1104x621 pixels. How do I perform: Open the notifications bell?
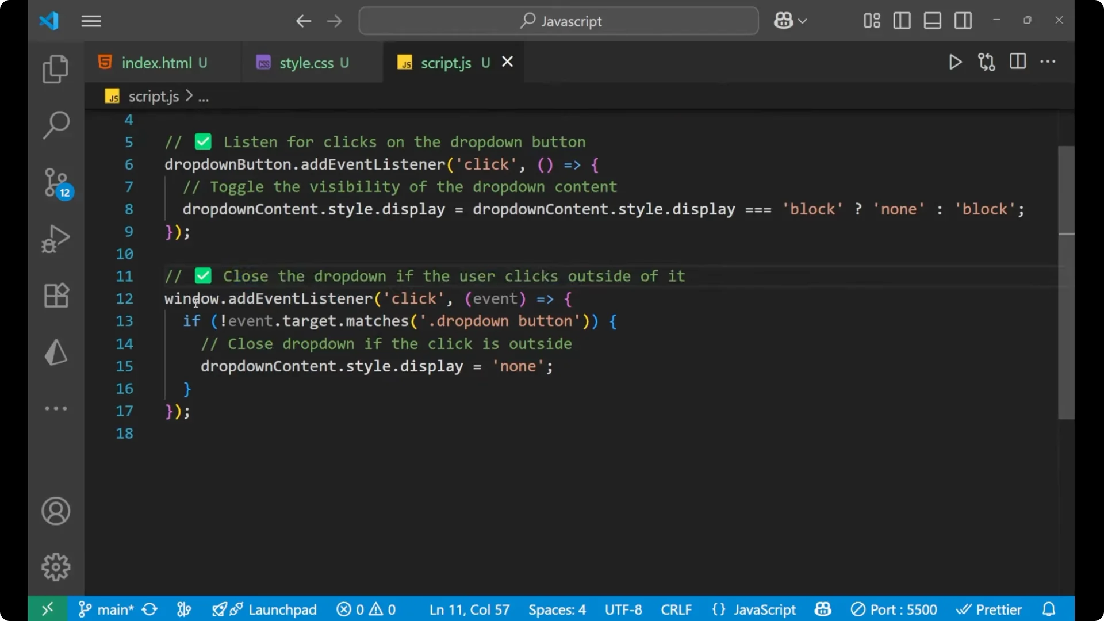click(x=1049, y=609)
